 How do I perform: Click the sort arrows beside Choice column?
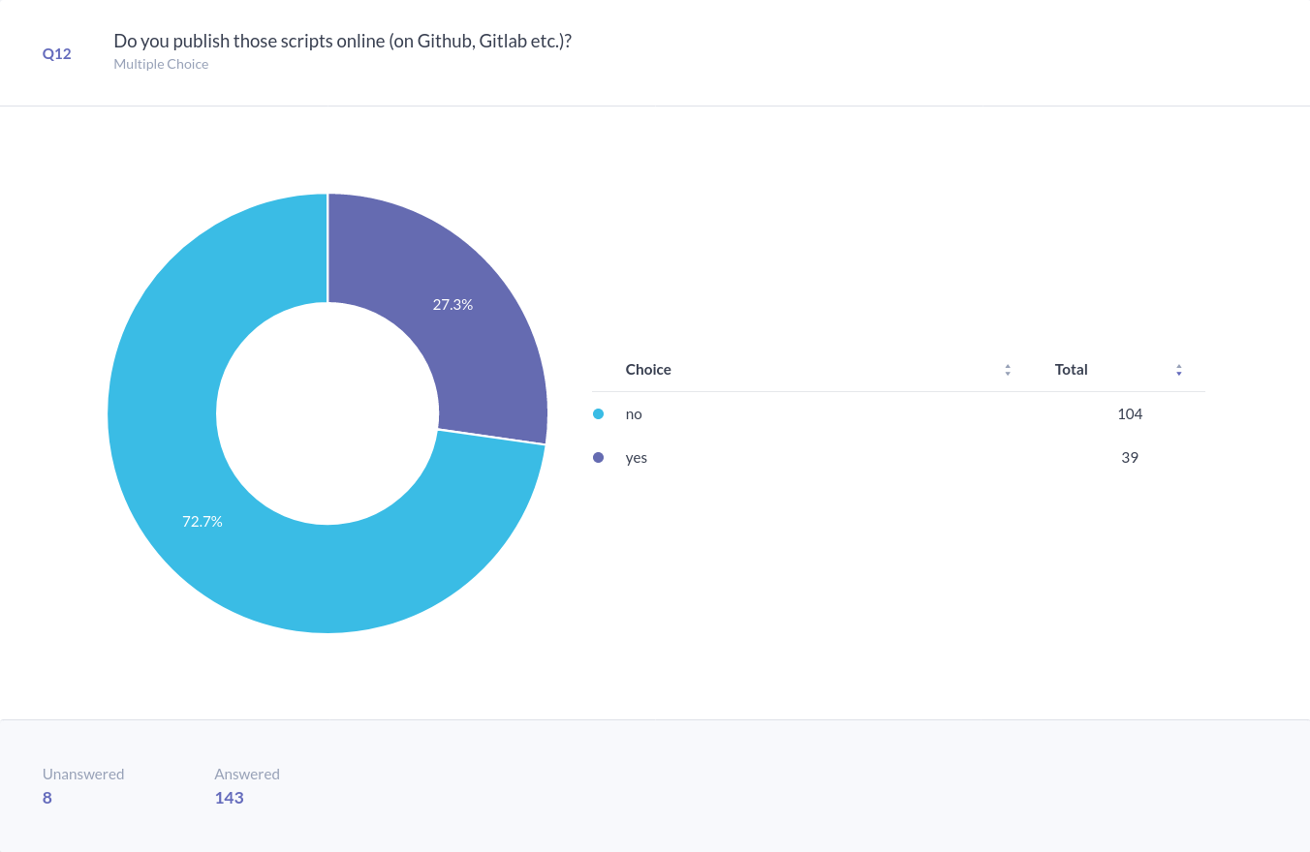click(x=1008, y=370)
